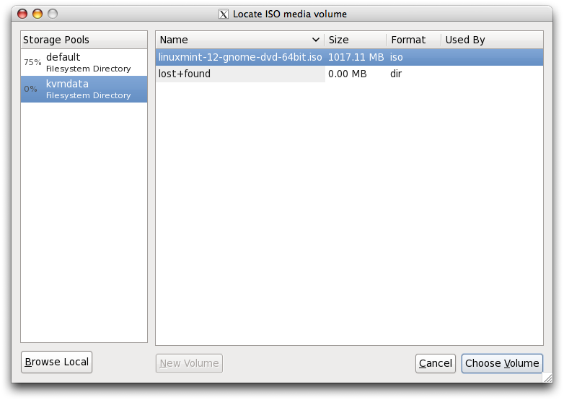Sort by the Size column header

[356, 40]
